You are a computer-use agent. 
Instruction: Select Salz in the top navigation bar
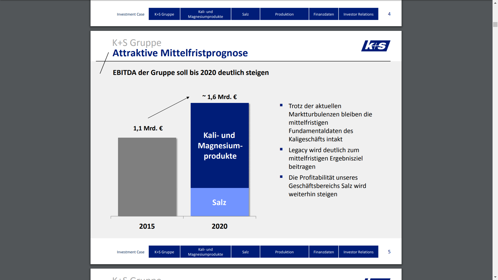[245, 14]
